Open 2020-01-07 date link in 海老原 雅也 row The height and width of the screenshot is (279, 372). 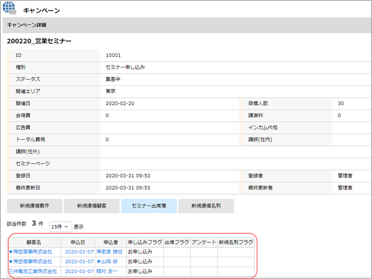(79, 252)
